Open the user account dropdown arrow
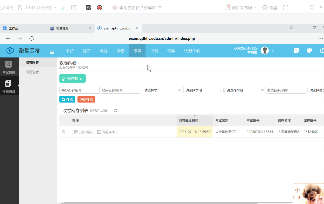Image resolution: width=324 pixels, height=204 pixels. coord(272,51)
